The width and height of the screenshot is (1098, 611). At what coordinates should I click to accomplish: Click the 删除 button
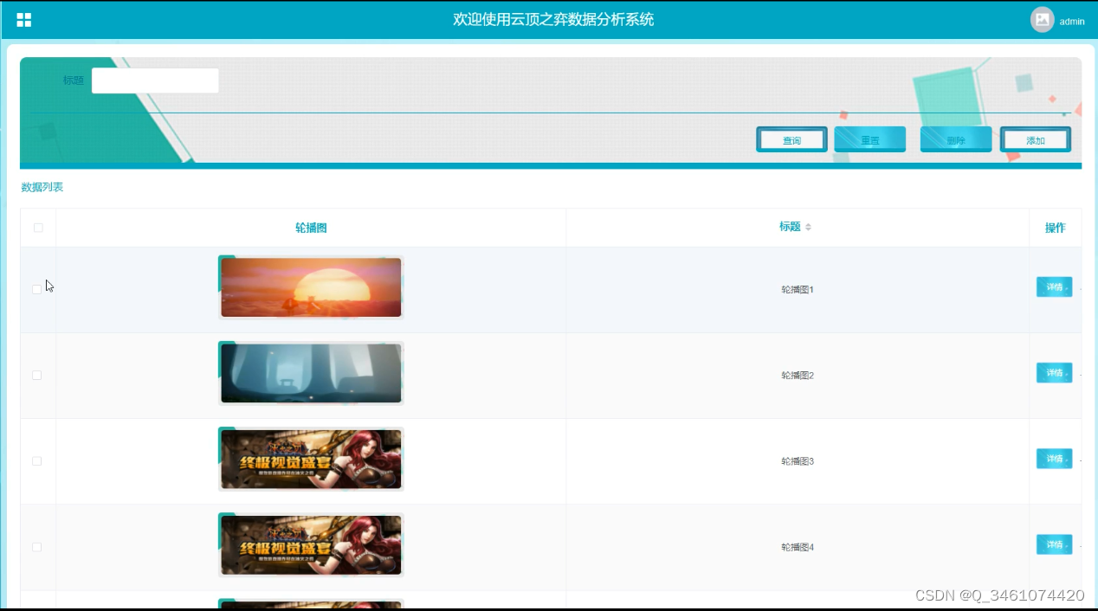point(955,140)
